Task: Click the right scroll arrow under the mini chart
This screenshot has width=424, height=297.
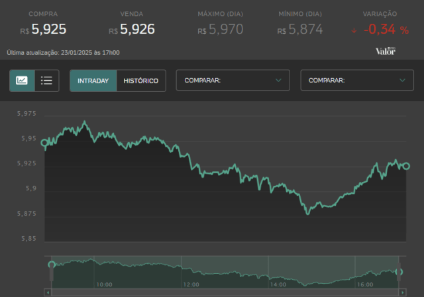Action: (x=402, y=292)
